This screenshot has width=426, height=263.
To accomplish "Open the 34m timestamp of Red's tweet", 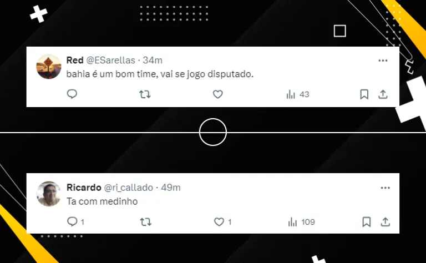I will pos(153,60).
